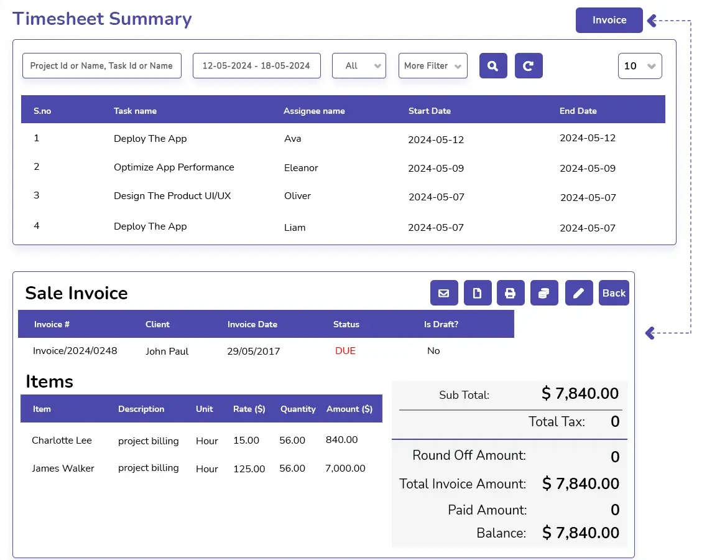Image resolution: width=707 pixels, height=560 pixels.
Task: Select the Optimize App Performance task row
Action: pos(173,167)
